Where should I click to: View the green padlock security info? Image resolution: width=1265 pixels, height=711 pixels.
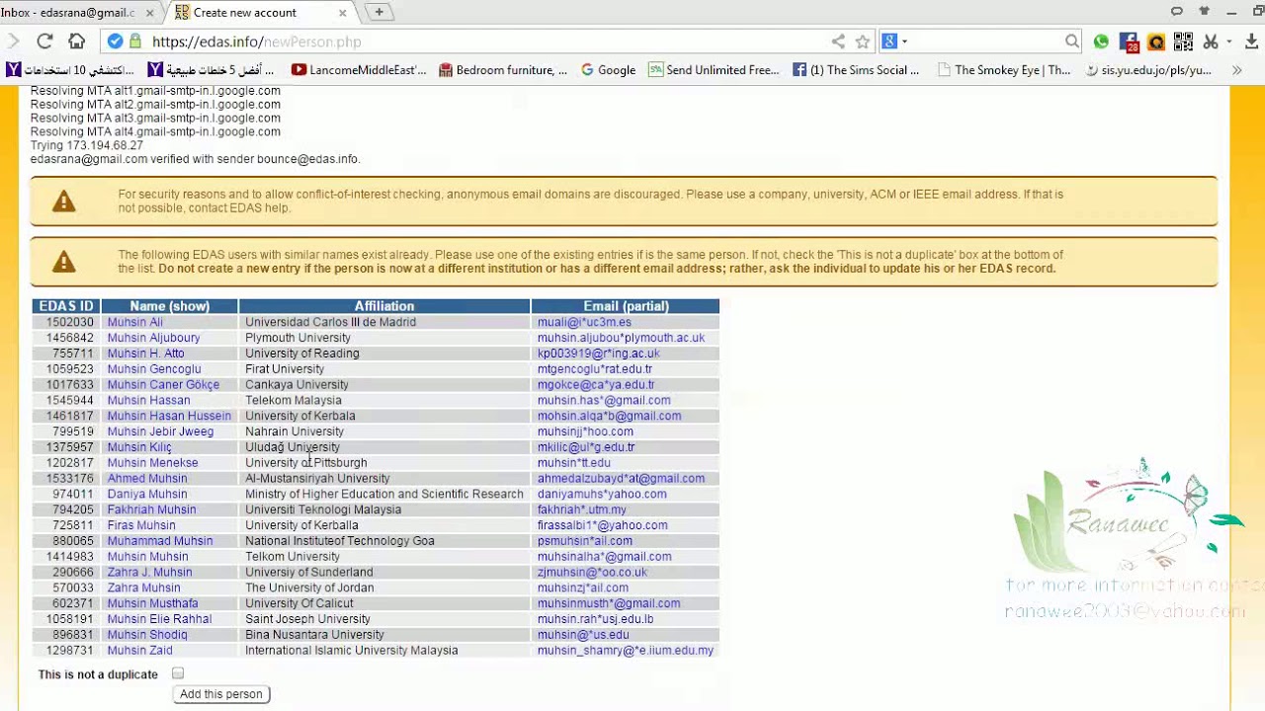click(x=135, y=41)
